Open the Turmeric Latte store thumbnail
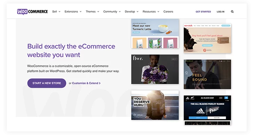This screenshot has width=254, height=135. (x=155, y=33)
